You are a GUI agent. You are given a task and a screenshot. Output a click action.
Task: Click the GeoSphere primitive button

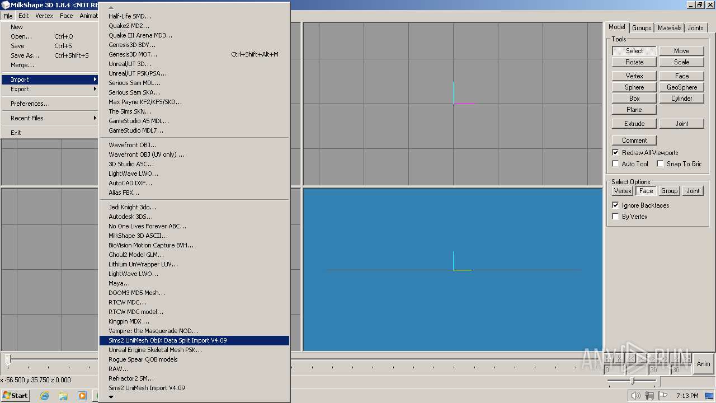[681, 87]
